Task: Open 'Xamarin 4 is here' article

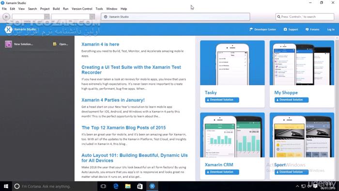Action: pos(100,44)
